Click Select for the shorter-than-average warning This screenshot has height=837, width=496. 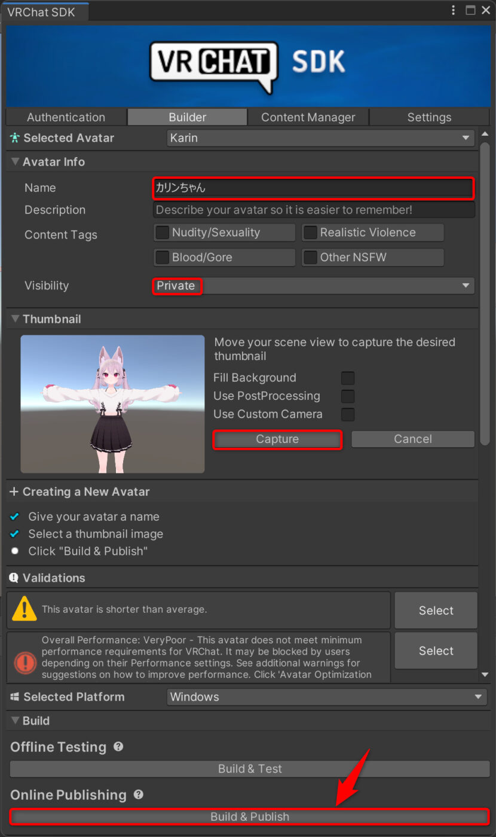pos(436,610)
